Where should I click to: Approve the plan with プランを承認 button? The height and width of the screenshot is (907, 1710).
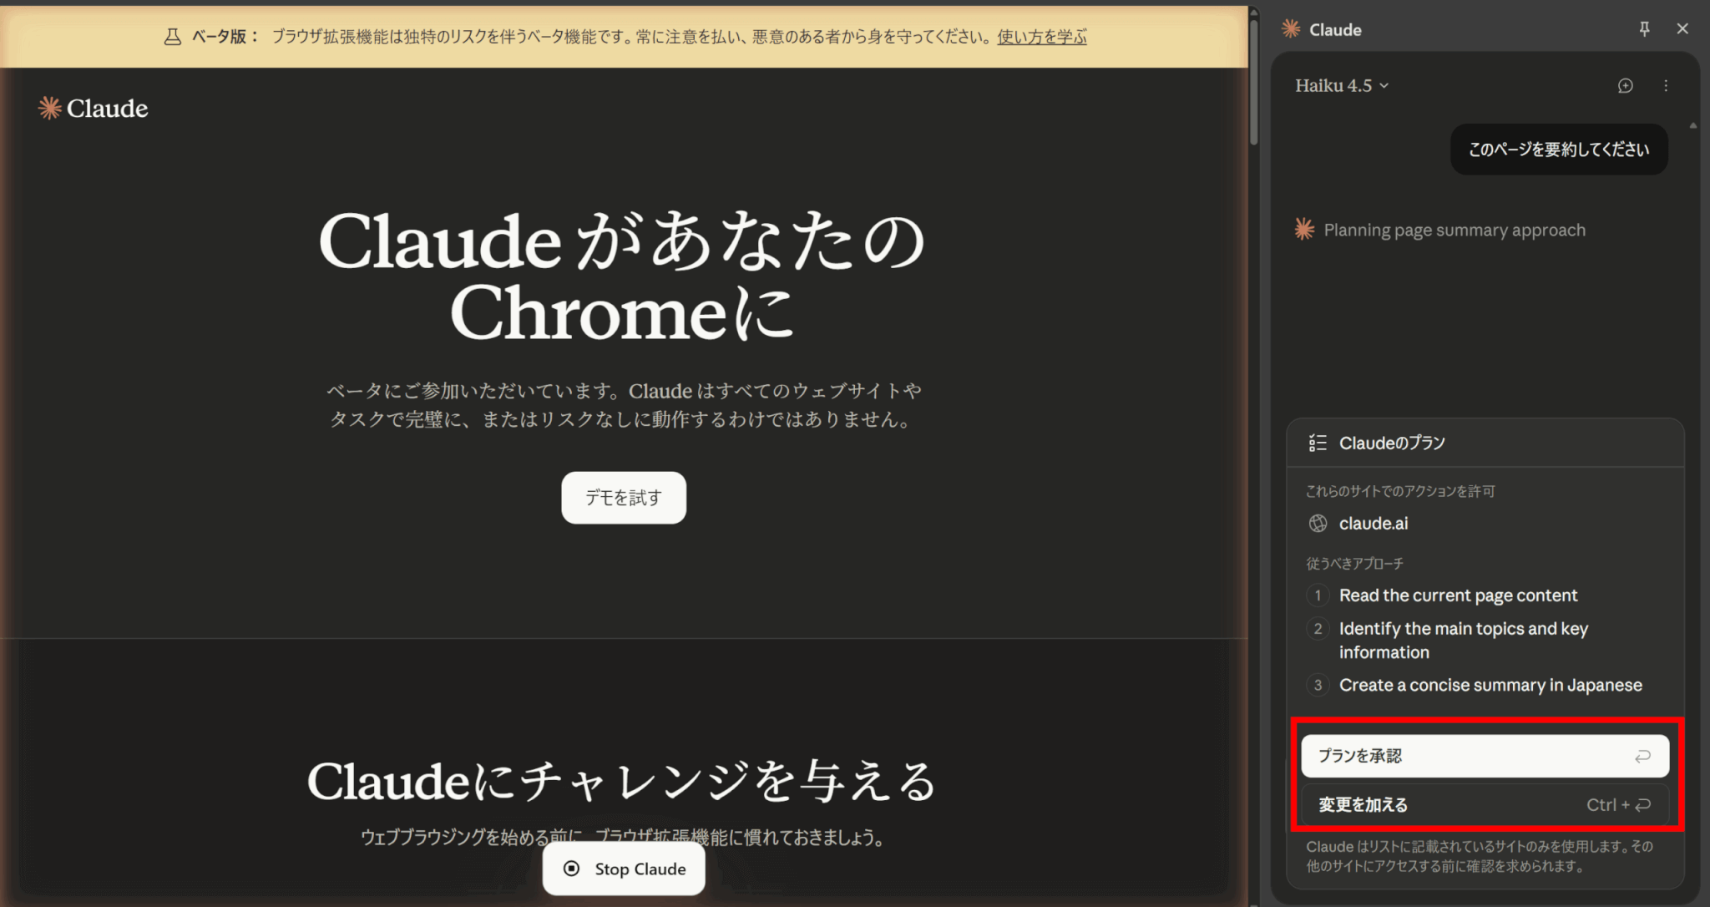coord(1485,756)
